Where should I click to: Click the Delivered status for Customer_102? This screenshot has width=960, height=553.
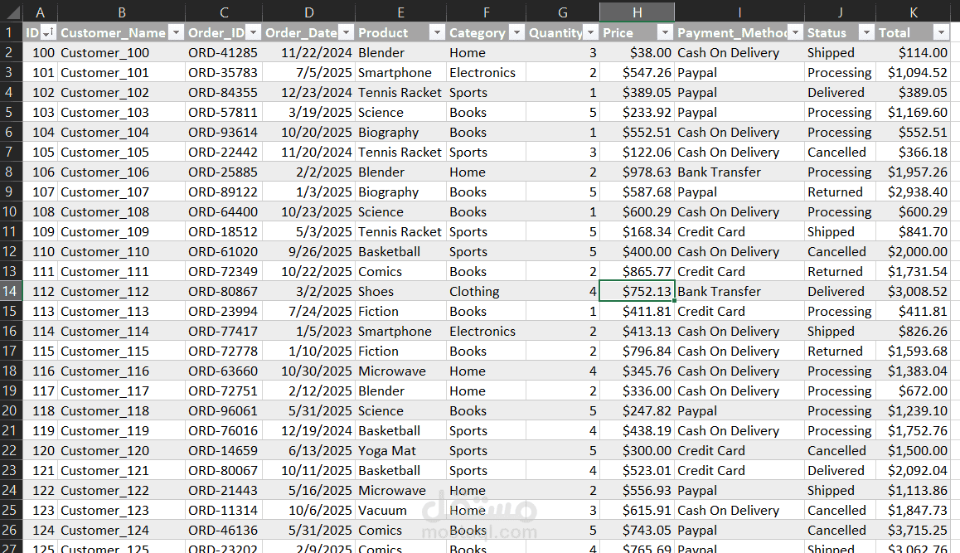coord(840,93)
